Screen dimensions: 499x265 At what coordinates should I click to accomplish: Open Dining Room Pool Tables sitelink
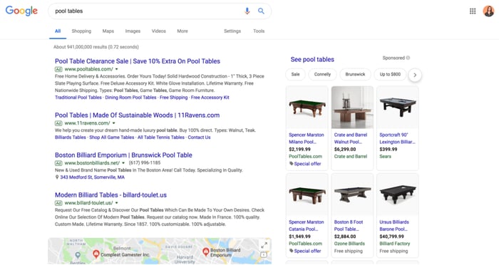tap(130, 98)
